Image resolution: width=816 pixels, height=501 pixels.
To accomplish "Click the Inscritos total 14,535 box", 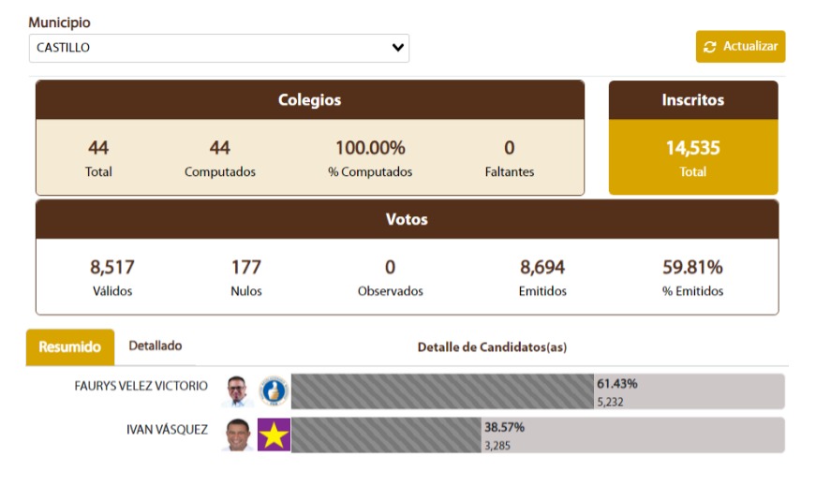I will (x=693, y=157).
